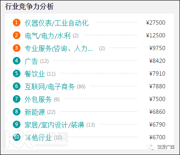The width and height of the screenshot is (180, 155).
Task: Open the 新能源 industry link
Action: coord(35,112)
